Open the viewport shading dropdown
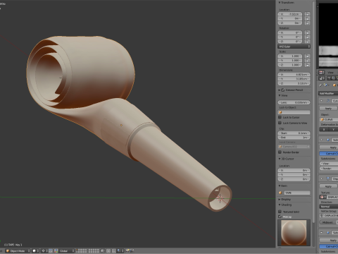The height and width of the screenshot is (254, 338). coord(35,251)
